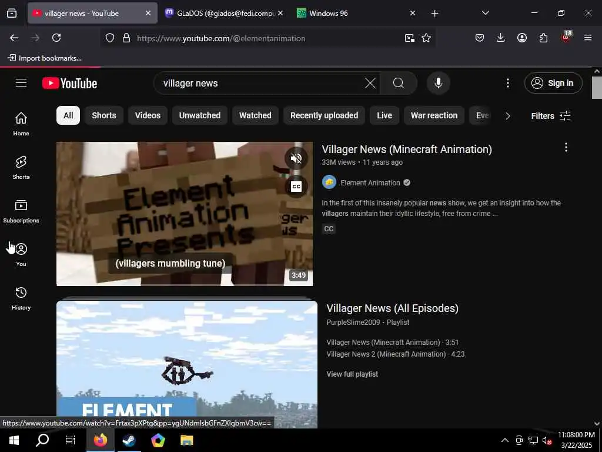602x452 pixels.
Task: Unmute the Villager News video preview
Action: coord(296,158)
